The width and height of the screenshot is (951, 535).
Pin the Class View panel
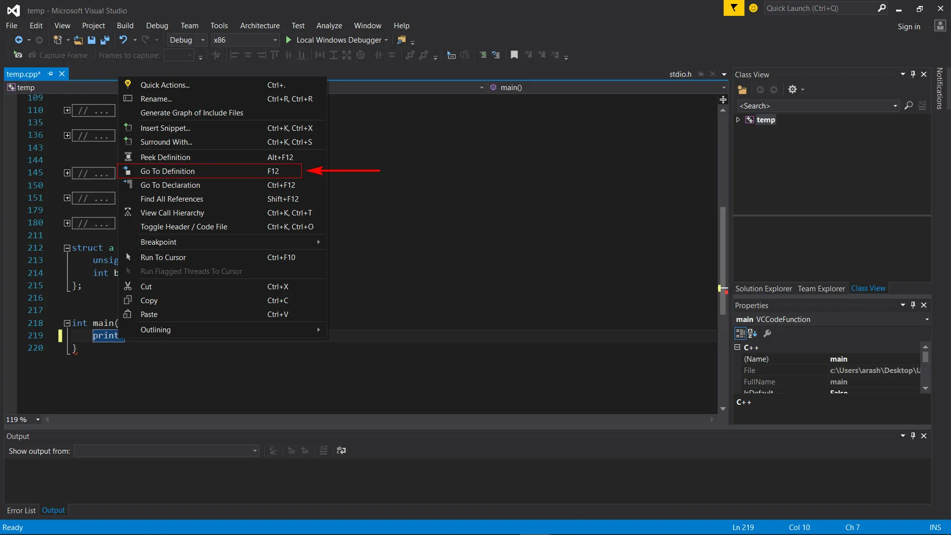coord(913,74)
